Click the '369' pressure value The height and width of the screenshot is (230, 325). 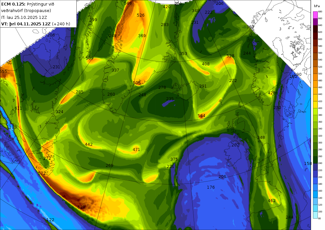[142, 36]
